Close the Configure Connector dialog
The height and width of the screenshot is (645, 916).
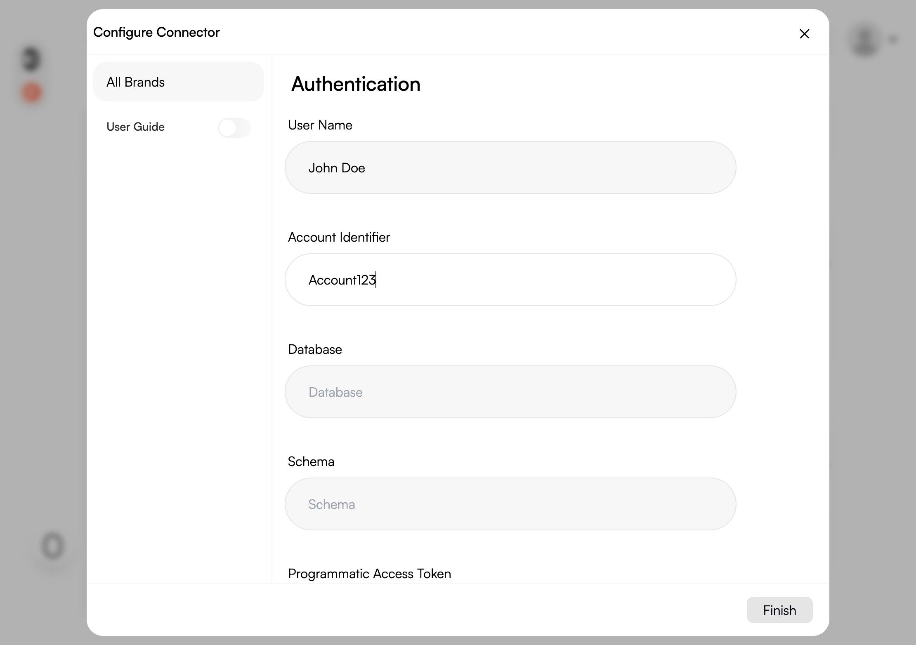804,34
